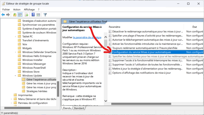Select Stratégies héritées tree item
Image resolution: width=204 pixels, height=115 pixels.
pyautogui.click(x=37, y=91)
